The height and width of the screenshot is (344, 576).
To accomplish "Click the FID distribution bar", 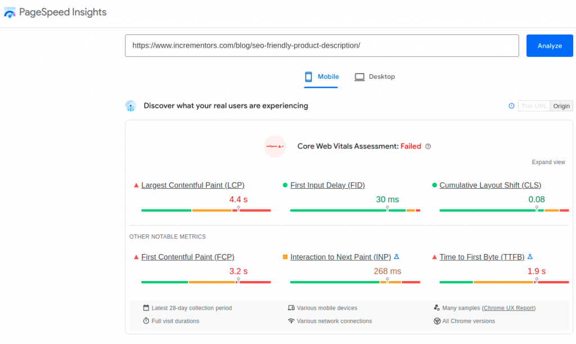I will coord(355,210).
